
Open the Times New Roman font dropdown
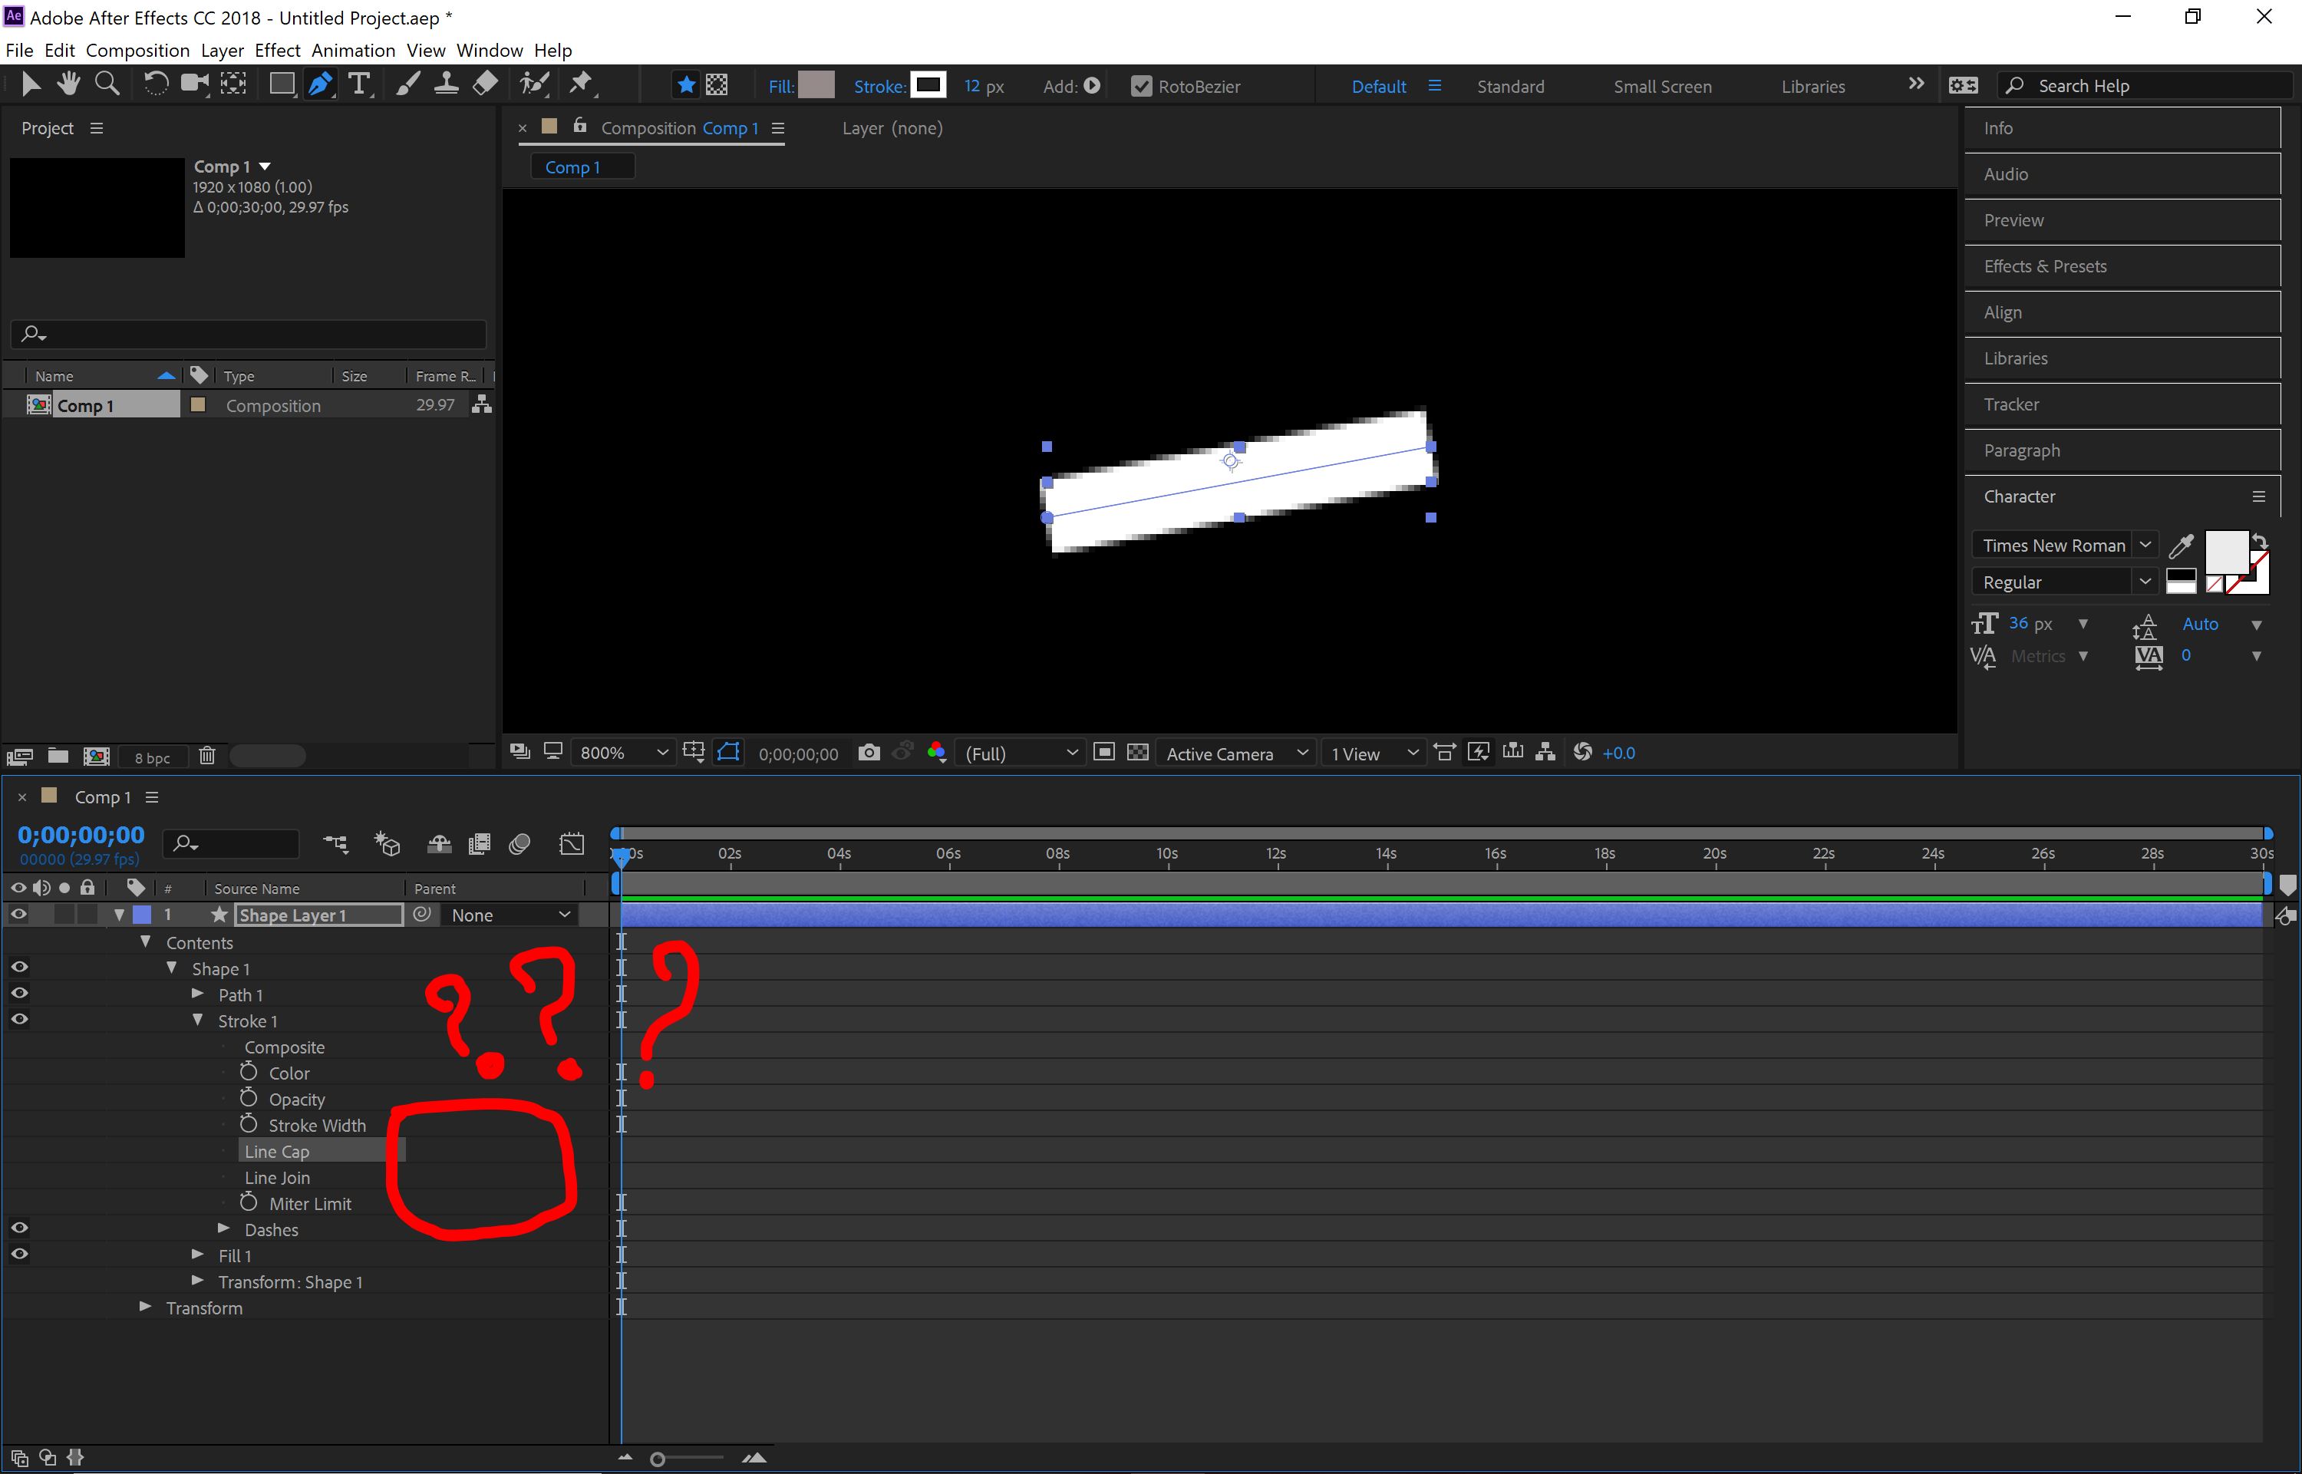[x=2146, y=545]
